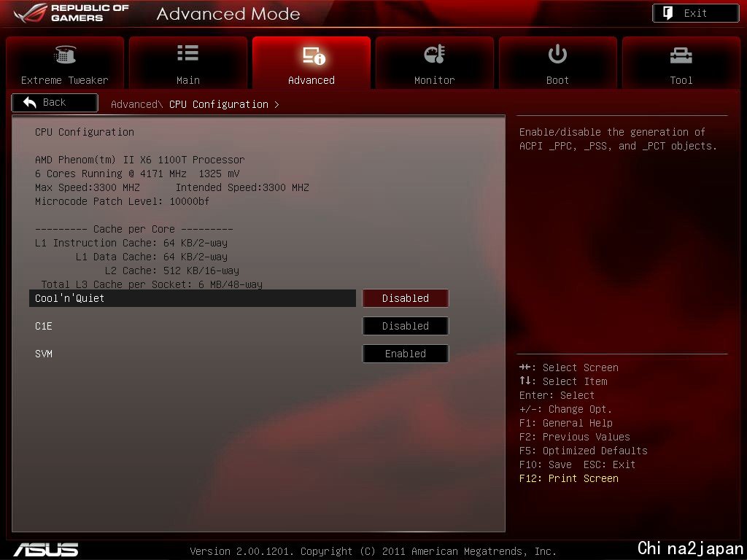Click the ROG logo emblem
Viewport: 747px width, 560px height.
coord(31,13)
